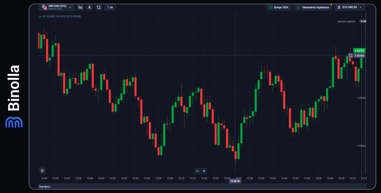Click the Binolla logo

[x=14, y=96]
